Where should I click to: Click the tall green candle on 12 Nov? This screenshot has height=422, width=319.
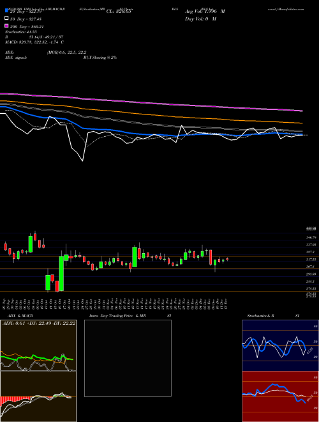tap(135, 257)
